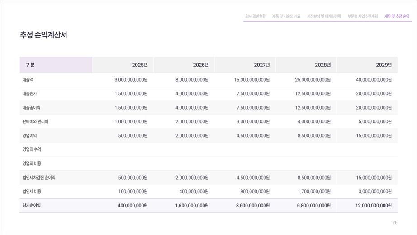Image resolution: width=417 pixels, height=235 pixels.
Task: Select the 법인세차감전 순이익 row label
Action: pyautogui.click(x=39, y=177)
